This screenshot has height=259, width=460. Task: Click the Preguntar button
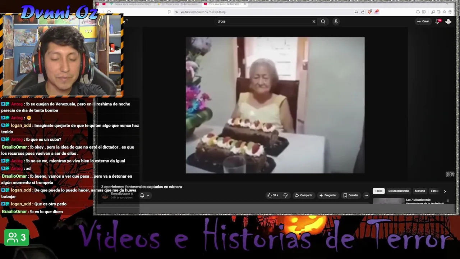(x=328, y=195)
